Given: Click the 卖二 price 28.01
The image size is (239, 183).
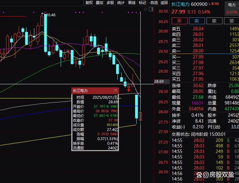Looking at the screenshot, I should pos(198,45).
